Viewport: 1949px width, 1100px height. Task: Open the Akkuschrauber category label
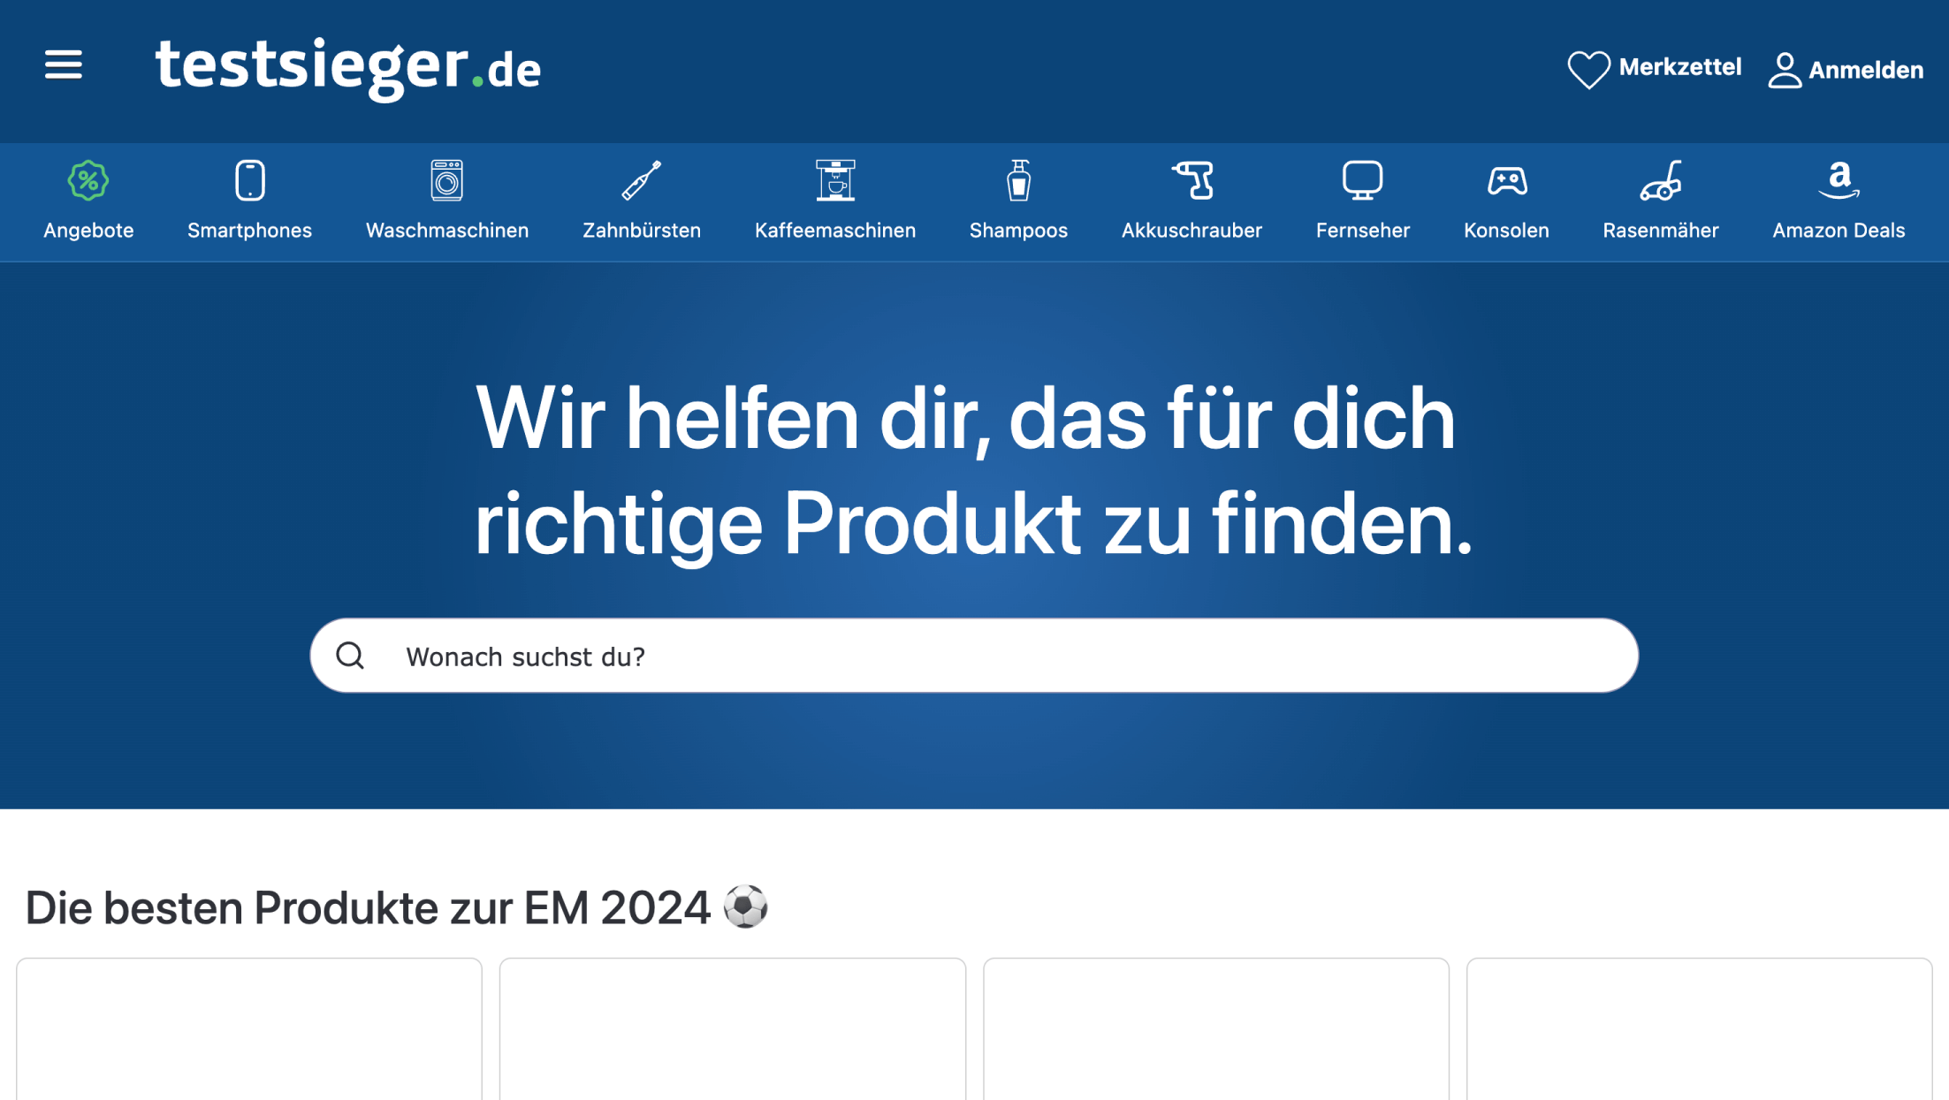[1191, 231]
